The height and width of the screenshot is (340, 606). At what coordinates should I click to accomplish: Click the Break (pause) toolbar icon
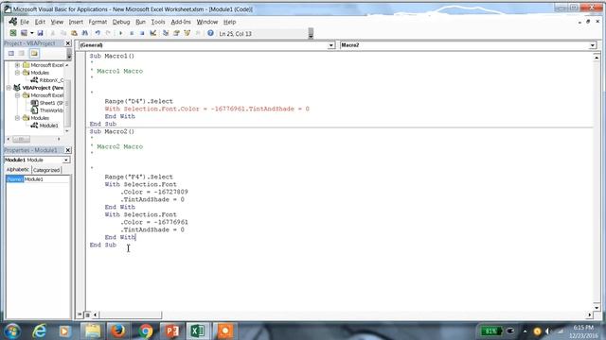[132, 33]
